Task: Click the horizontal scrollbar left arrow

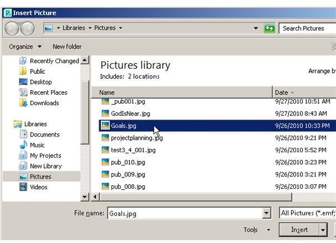Action: (x=95, y=197)
